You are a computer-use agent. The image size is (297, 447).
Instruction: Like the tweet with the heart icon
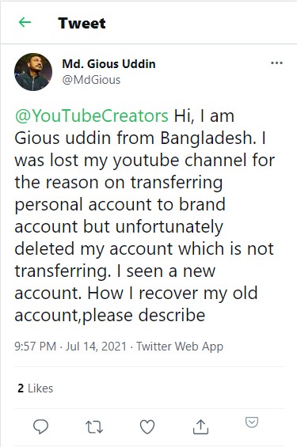click(147, 426)
